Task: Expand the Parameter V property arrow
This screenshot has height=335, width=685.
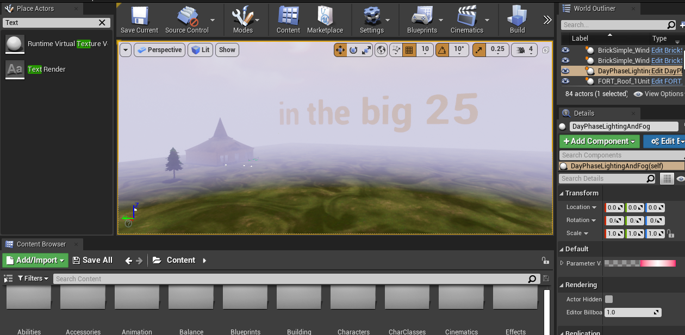Action: 562,263
